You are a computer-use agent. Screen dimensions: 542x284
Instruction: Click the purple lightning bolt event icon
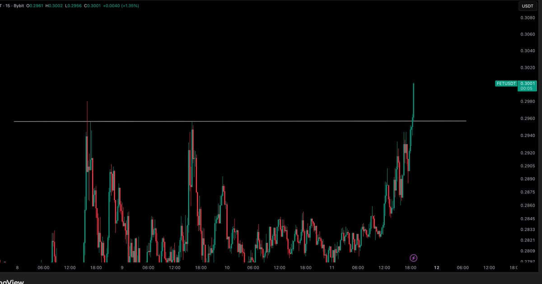point(414,258)
